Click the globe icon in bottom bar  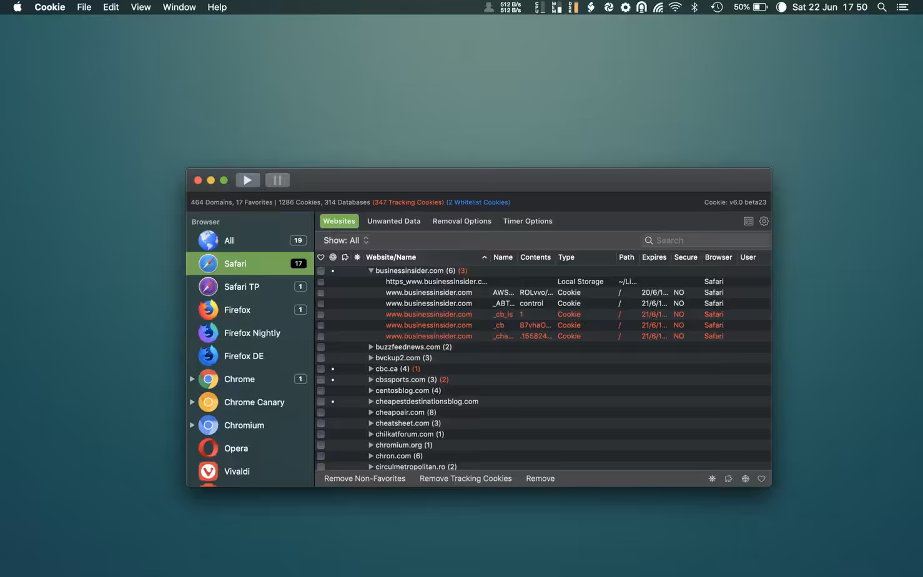(x=745, y=479)
